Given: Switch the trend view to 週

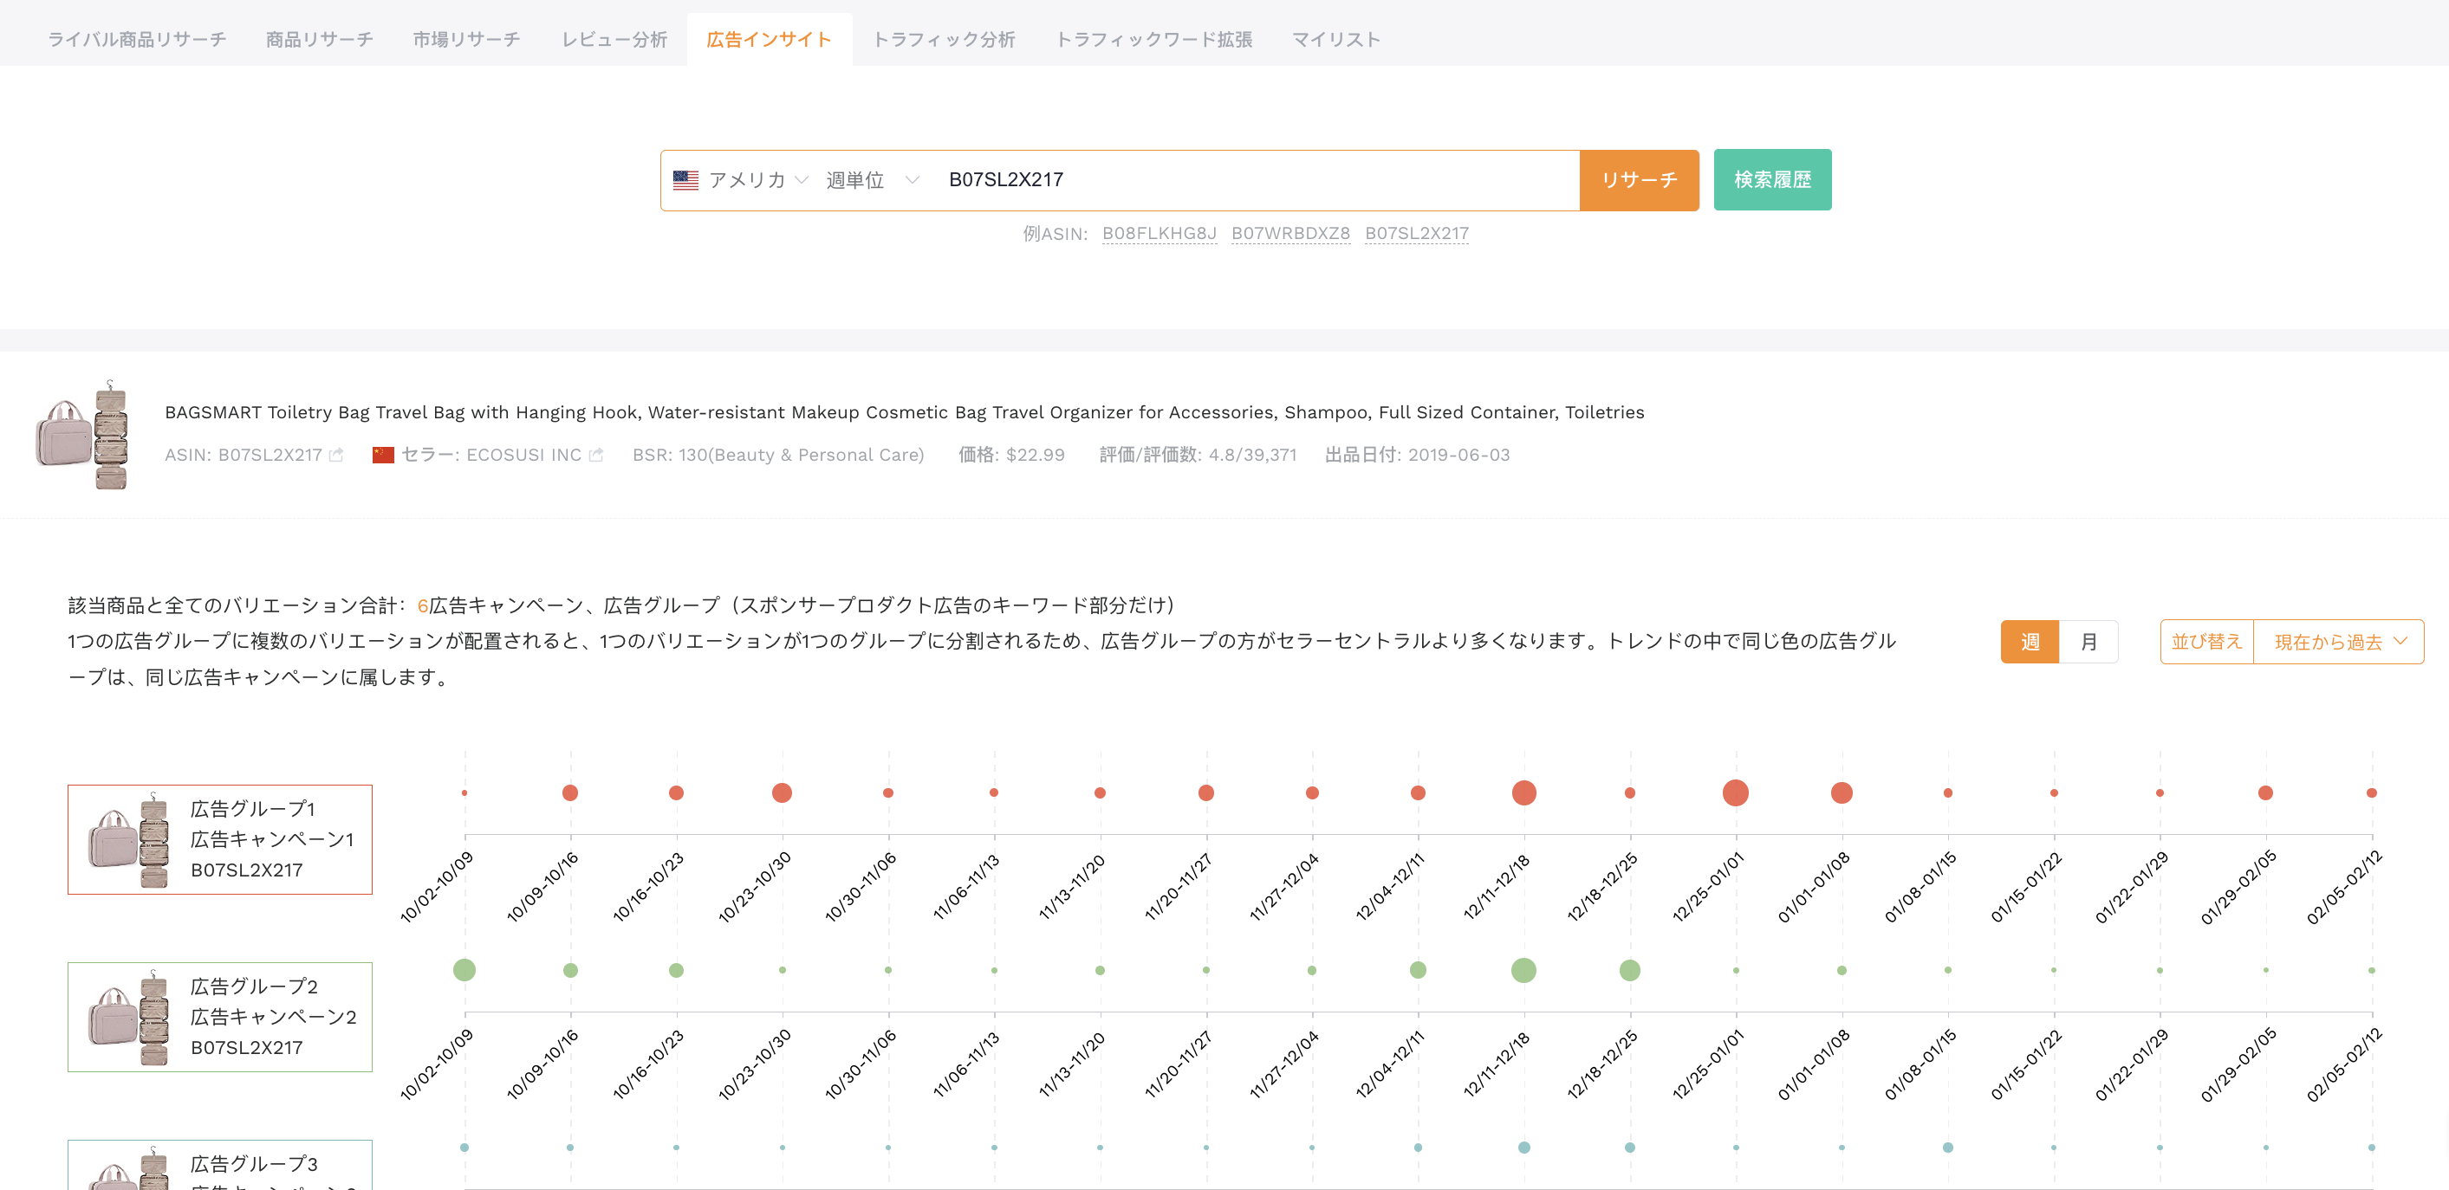Looking at the screenshot, I should (2030, 642).
